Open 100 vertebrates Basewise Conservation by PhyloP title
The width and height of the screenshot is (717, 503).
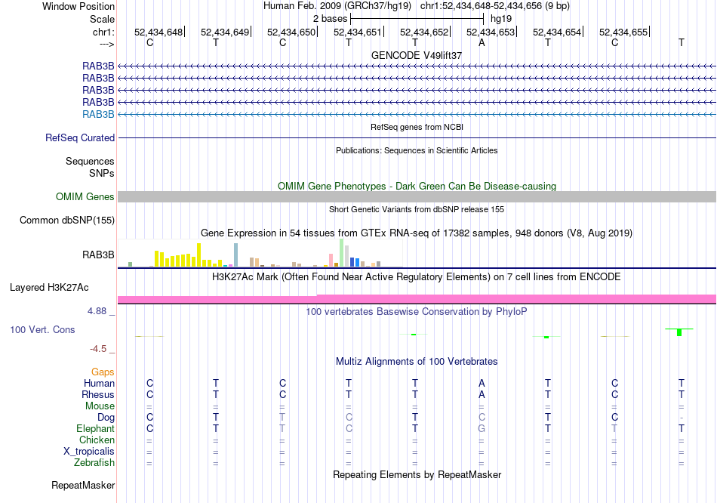tap(417, 312)
